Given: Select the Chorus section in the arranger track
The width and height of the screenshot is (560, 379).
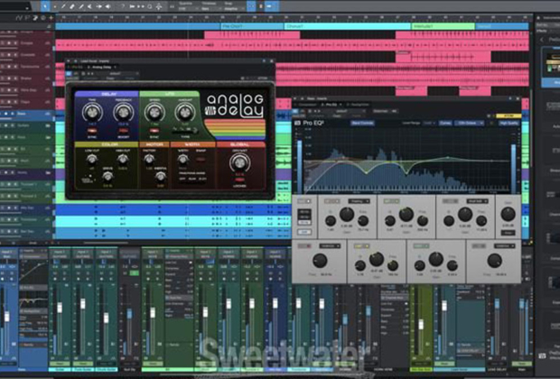Looking at the screenshot, I should 347,26.
